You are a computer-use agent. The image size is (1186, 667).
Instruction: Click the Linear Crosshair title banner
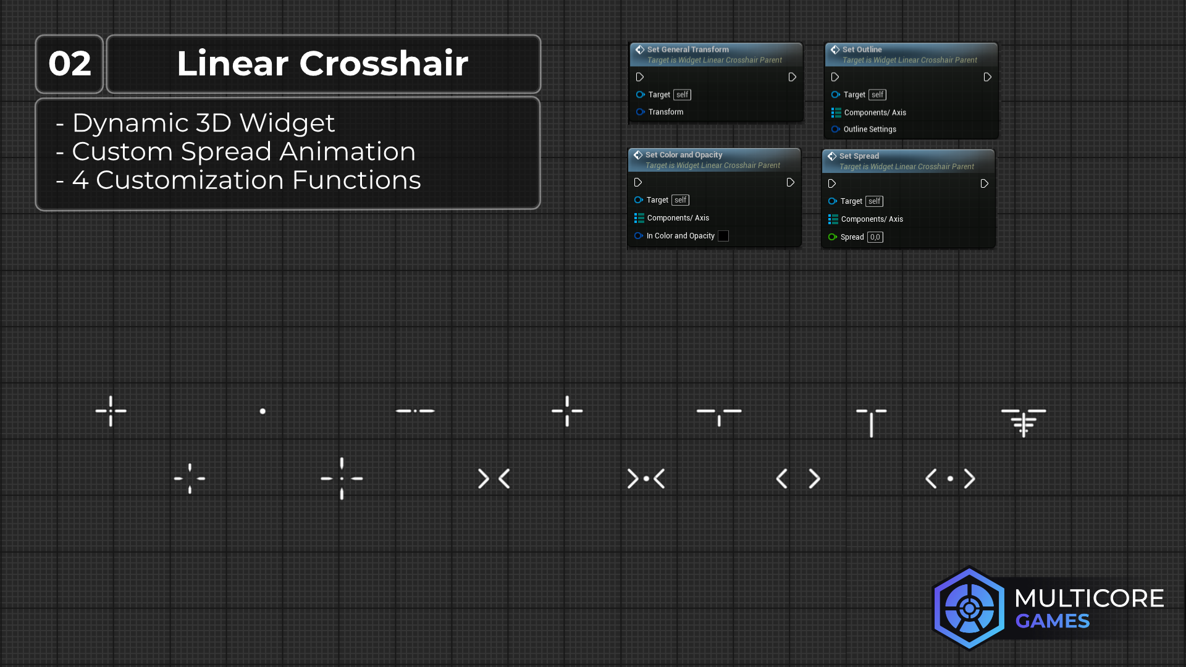(x=323, y=64)
